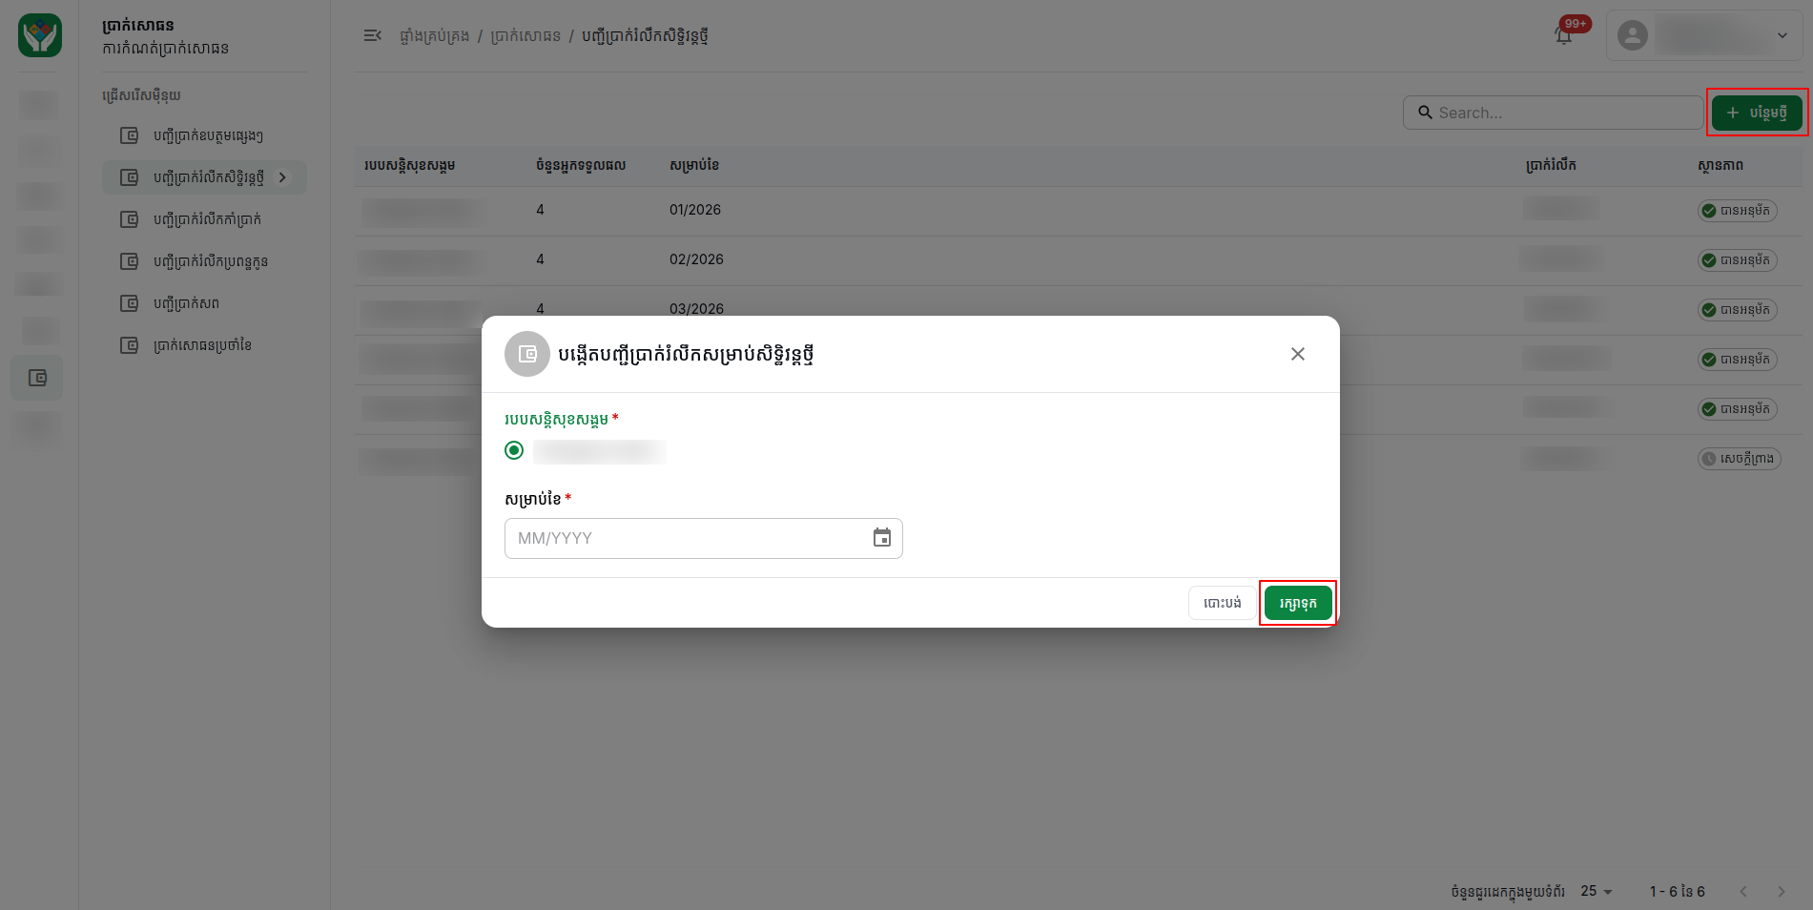Click the app logo in top-left corner
Screen dimensions: 1813x910
[40, 35]
